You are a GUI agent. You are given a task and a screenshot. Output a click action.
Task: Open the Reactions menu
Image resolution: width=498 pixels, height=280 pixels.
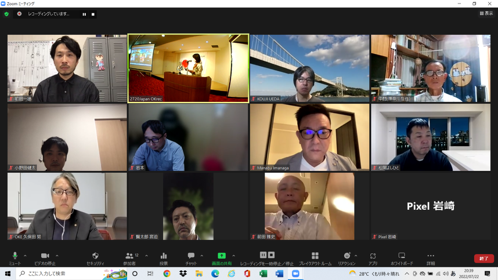347,257
